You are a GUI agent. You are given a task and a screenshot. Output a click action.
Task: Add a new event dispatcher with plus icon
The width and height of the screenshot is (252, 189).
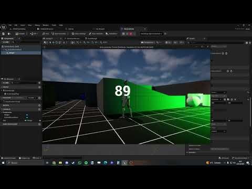39,124
